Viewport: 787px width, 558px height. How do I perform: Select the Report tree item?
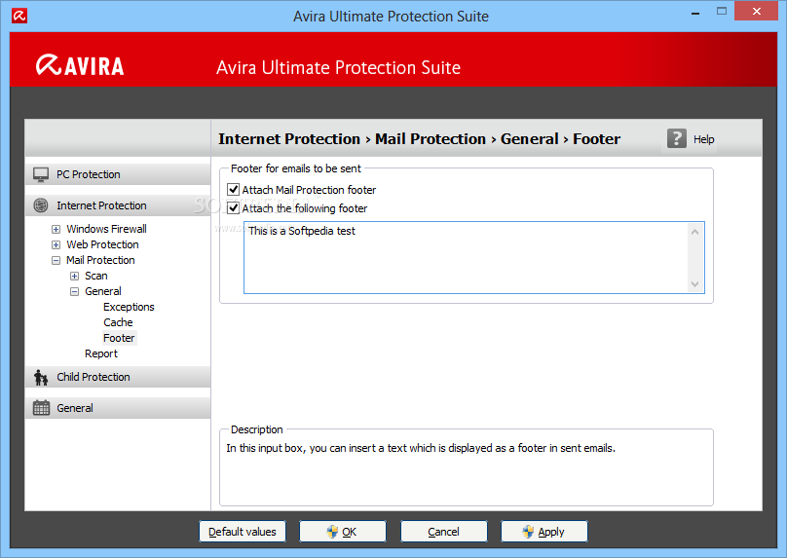[x=101, y=353]
